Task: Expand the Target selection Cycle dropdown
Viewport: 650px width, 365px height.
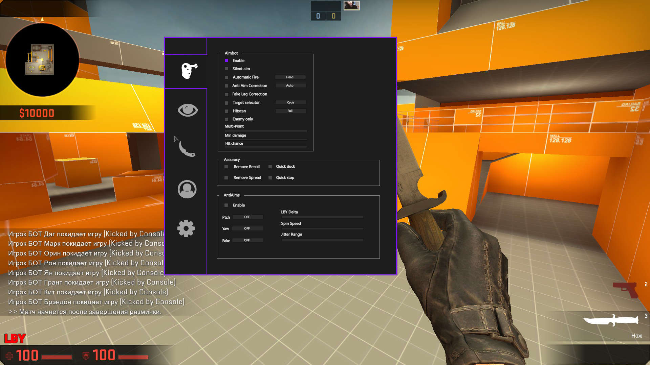Action: pyautogui.click(x=290, y=102)
